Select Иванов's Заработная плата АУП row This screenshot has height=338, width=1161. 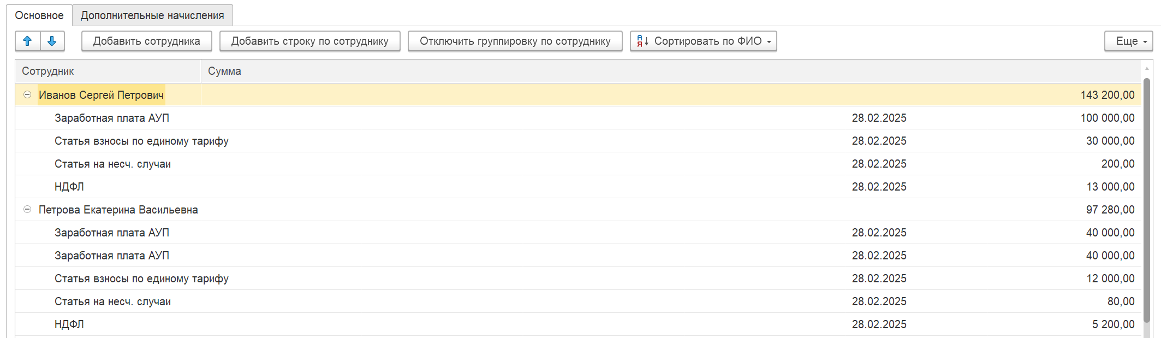[x=578, y=118]
